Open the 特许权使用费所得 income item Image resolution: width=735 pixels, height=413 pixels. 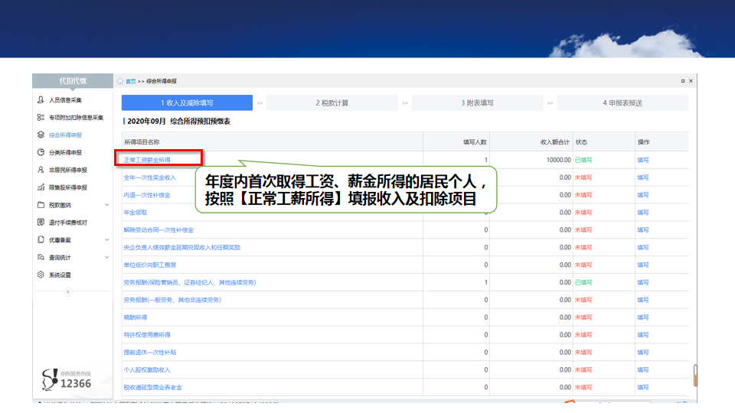click(x=147, y=335)
